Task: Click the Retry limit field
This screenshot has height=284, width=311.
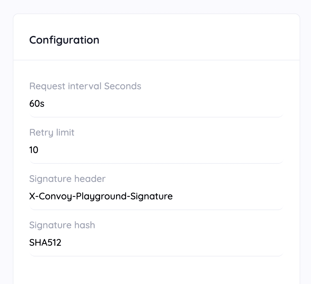Action: (x=156, y=150)
